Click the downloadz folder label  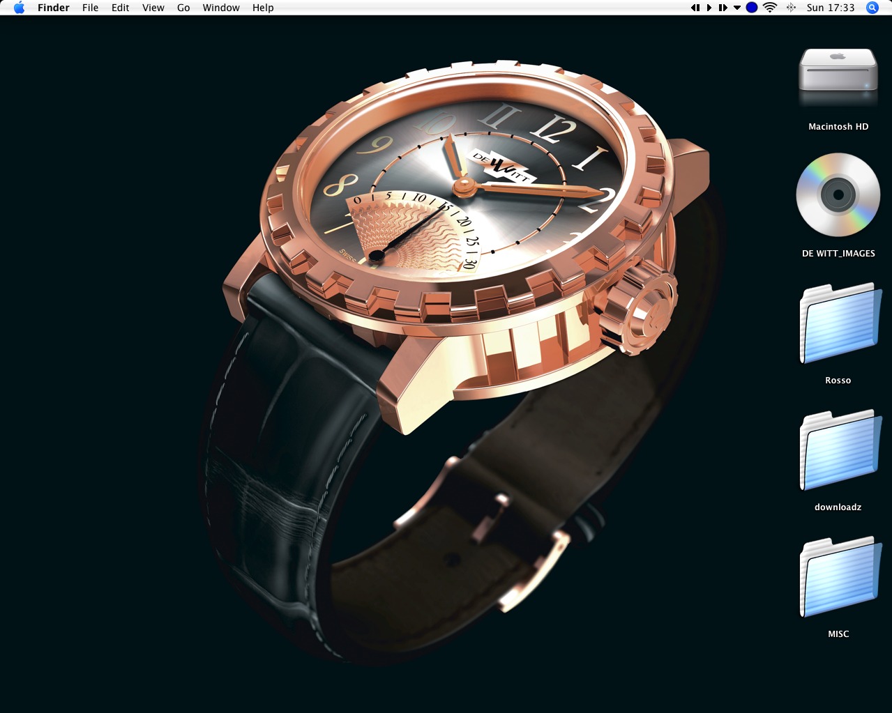[838, 507]
